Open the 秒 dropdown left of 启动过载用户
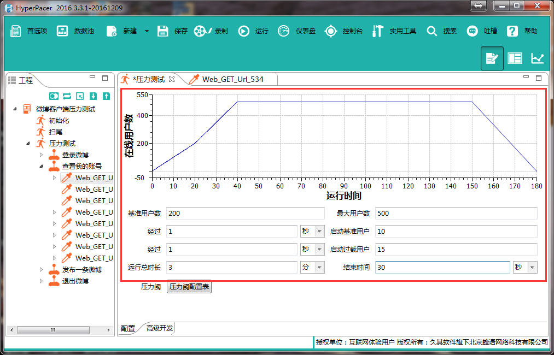 tap(312, 249)
